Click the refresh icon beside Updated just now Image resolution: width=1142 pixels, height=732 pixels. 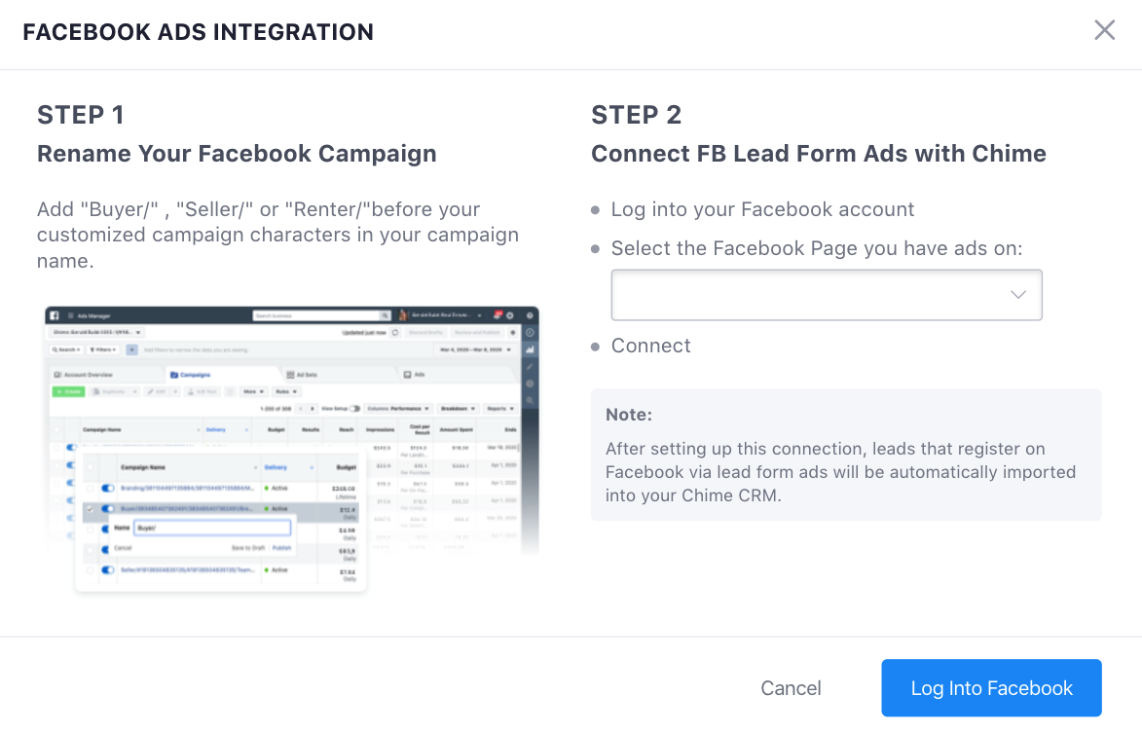(394, 332)
